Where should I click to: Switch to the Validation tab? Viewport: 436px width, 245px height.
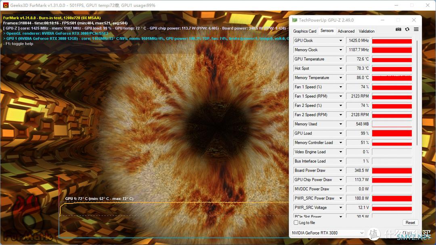click(367, 31)
